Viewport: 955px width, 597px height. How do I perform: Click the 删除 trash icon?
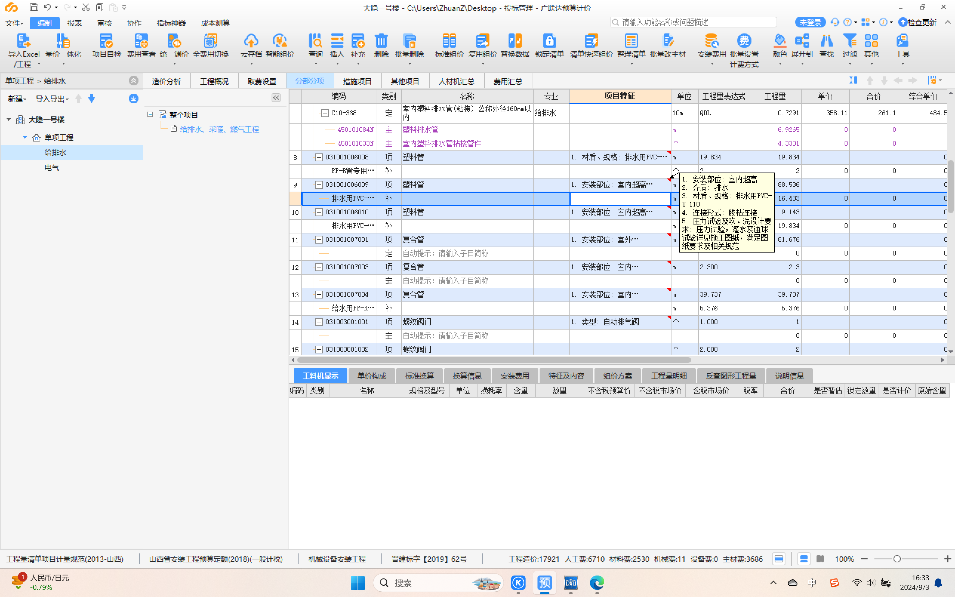(381, 41)
